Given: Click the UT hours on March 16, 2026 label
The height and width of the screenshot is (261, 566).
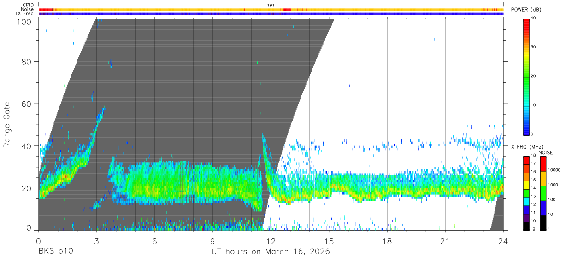Looking at the screenshot, I should [271, 252].
